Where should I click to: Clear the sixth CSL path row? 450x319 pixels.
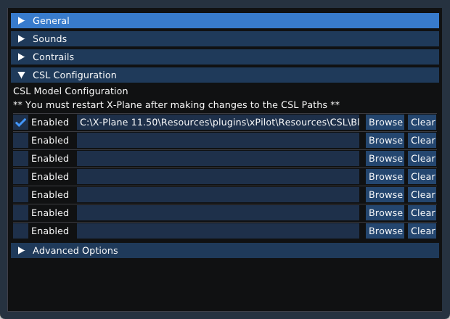coord(422,213)
